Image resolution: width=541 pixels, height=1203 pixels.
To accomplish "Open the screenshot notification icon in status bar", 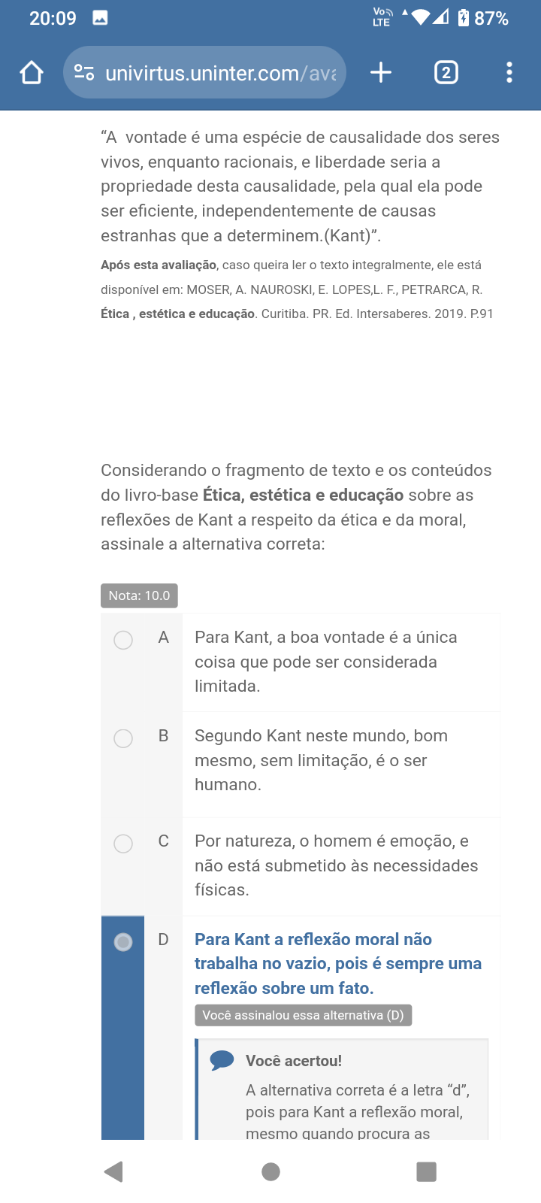I will pos(100,18).
